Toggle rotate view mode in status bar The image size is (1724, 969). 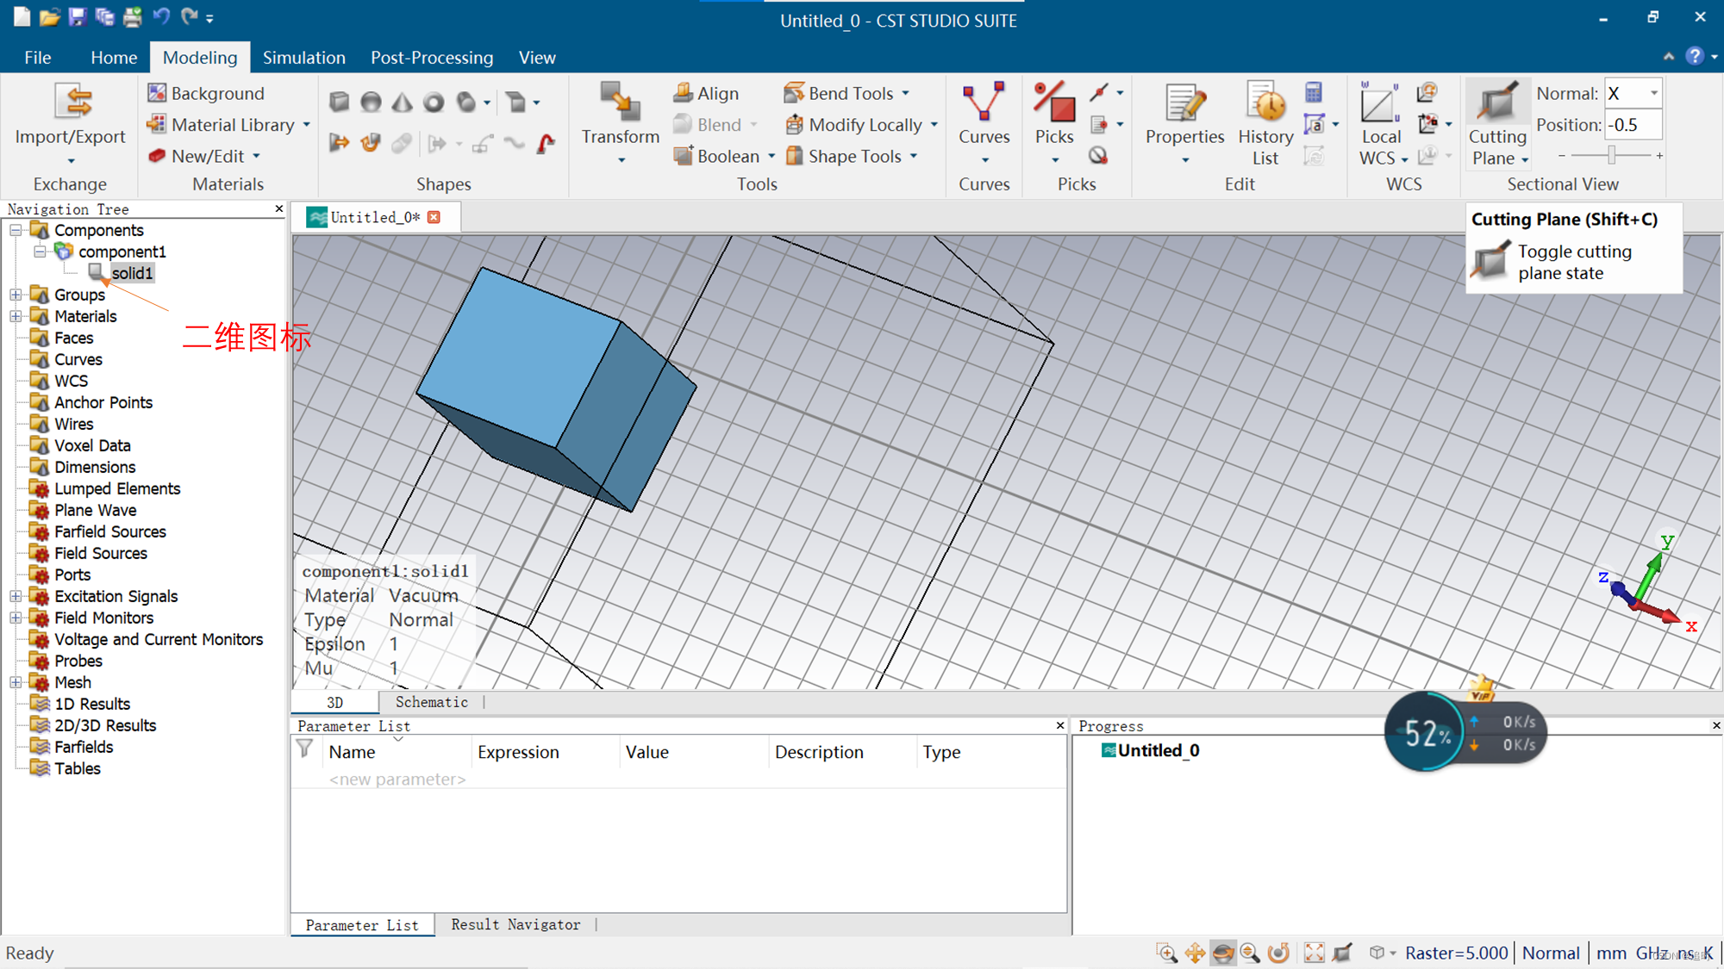coord(1222,953)
